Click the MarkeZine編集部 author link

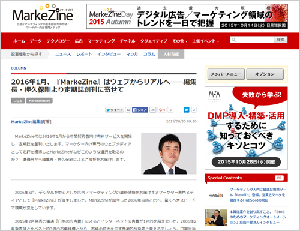[28, 122]
